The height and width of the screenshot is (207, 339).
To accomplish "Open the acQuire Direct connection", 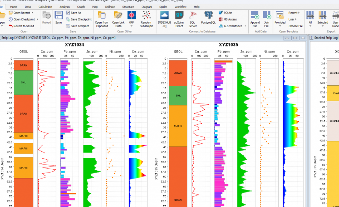I will pos(179,15).
